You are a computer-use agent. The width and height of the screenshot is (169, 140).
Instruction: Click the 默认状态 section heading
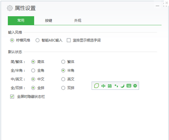[x=15, y=52]
